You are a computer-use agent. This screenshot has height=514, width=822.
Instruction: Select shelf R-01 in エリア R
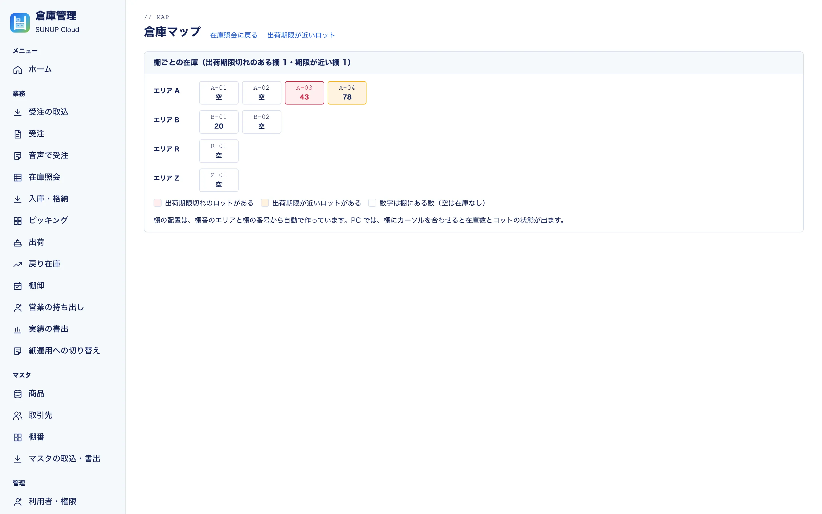coord(219,151)
